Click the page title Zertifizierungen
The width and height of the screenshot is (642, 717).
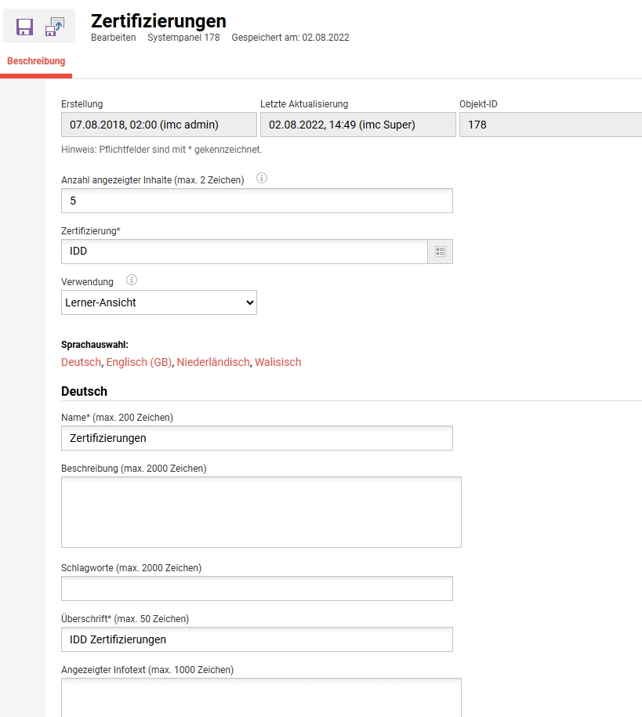point(158,21)
